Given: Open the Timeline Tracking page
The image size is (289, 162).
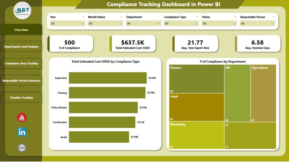Looking at the screenshot, I should (x=21, y=97).
